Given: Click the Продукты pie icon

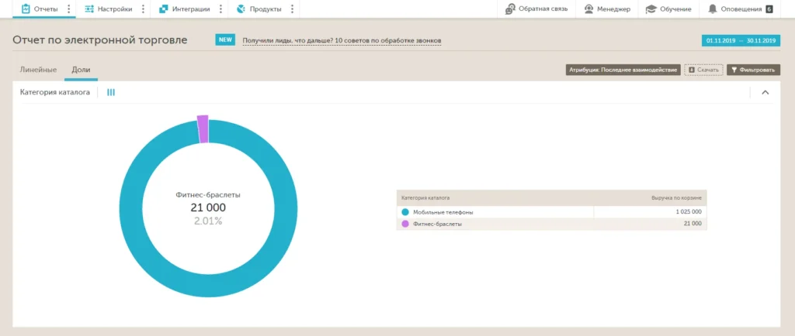Looking at the screenshot, I should 241,9.
